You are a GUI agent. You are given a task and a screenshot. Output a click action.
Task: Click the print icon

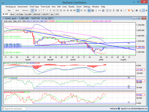click(137, 11)
